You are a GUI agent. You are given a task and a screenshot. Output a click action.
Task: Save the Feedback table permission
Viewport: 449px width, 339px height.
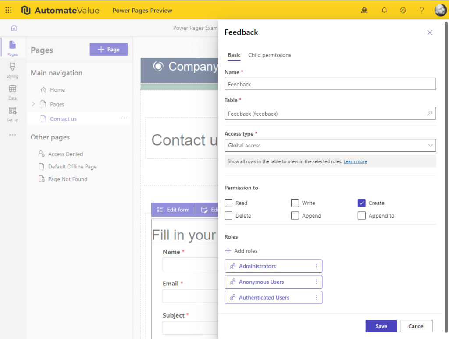[381, 326]
